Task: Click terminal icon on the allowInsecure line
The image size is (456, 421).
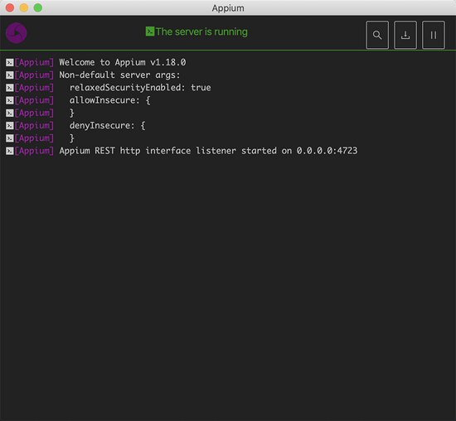Action: 10,100
